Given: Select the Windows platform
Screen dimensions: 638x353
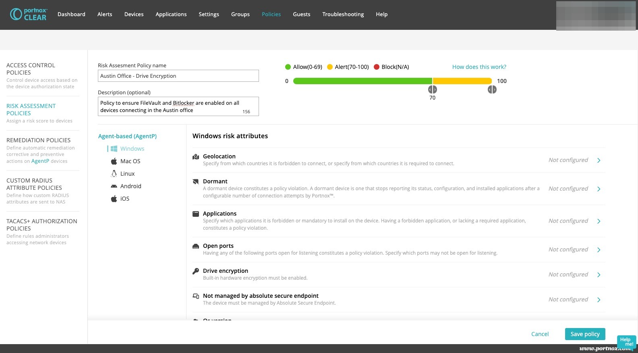Looking at the screenshot, I should 132,149.
